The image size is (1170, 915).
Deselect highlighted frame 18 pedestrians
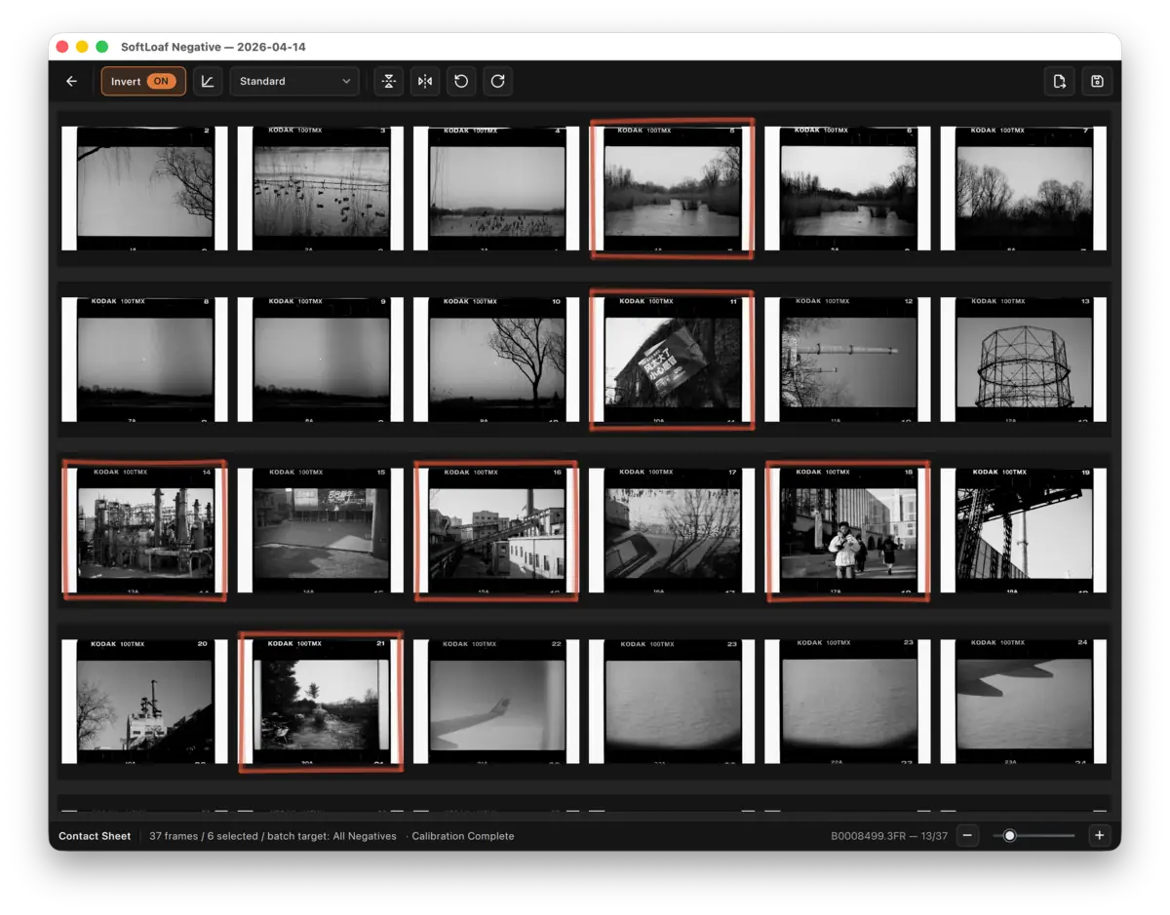point(847,530)
